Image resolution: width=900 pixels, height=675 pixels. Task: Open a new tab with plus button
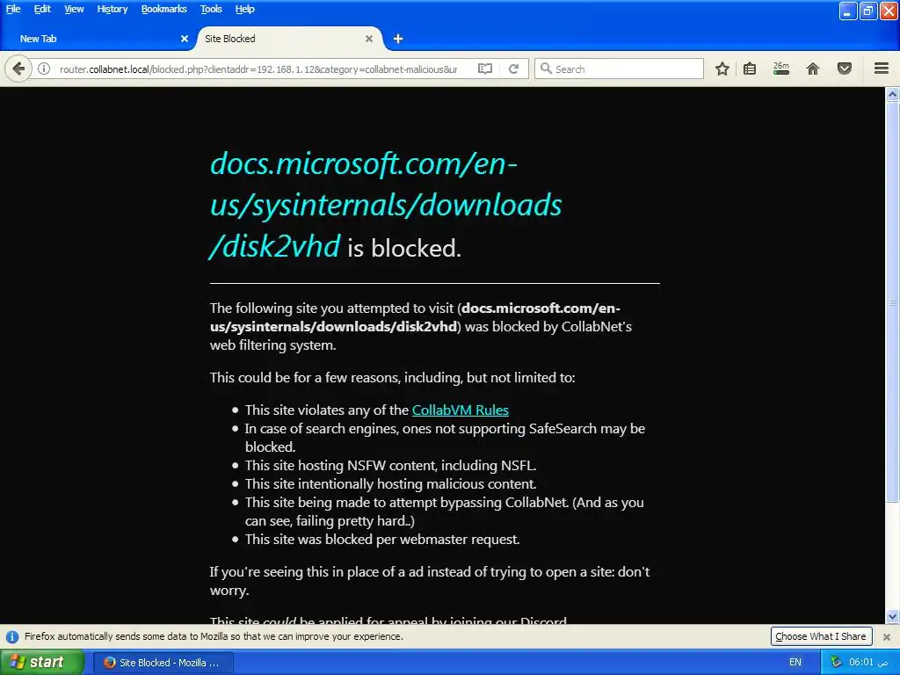(398, 39)
